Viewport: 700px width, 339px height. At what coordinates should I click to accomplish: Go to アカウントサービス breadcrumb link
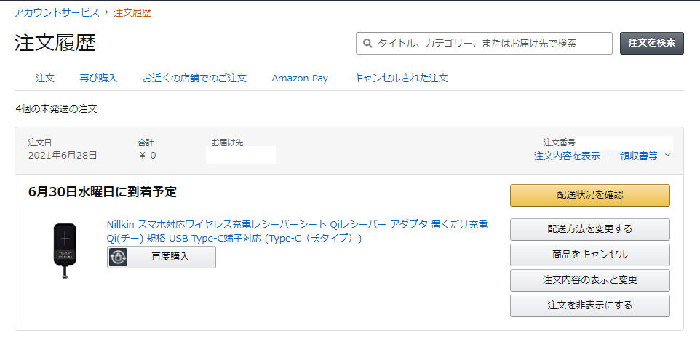pyautogui.click(x=57, y=12)
